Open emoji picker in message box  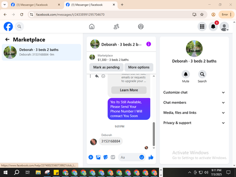[142, 157]
